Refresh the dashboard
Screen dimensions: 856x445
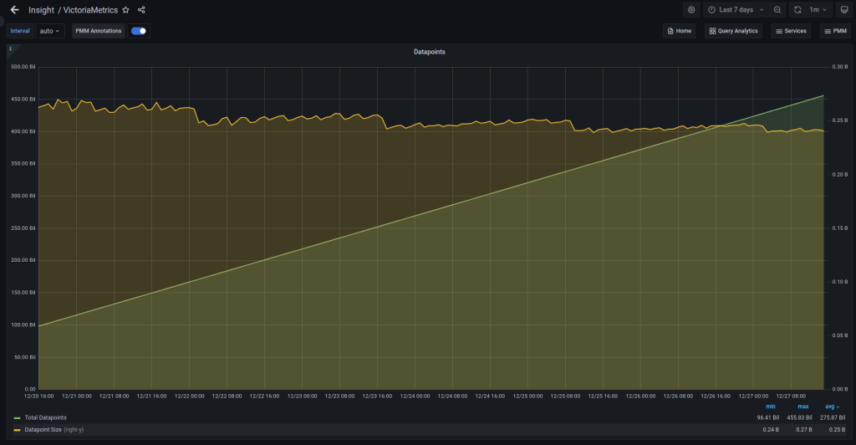797,10
